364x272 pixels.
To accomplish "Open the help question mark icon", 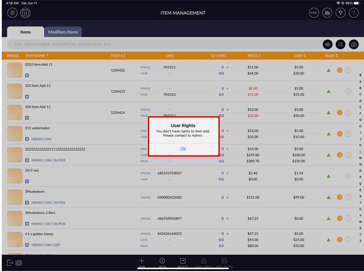I will click(353, 13).
